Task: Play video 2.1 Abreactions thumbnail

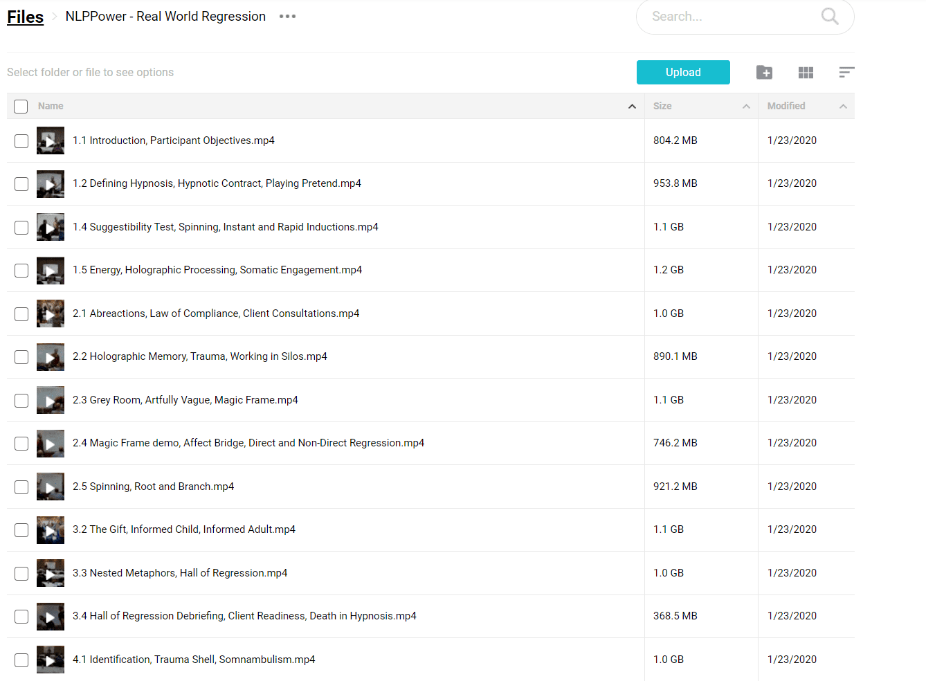Action: point(51,314)
